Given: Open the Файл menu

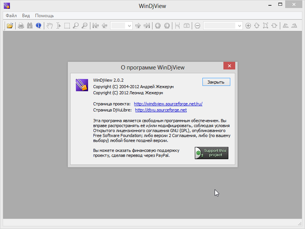Looking at the screenshot, I should 11,16.
